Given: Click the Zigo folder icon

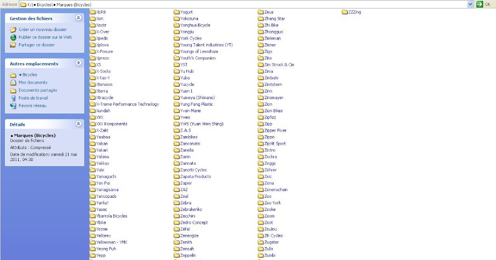Looking at the screenshot, I should [261, 52].
